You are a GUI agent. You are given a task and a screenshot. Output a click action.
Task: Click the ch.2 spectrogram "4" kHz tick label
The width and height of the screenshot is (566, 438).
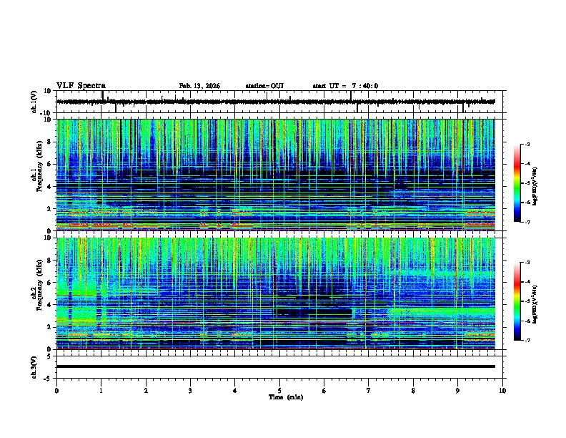[49, 305]
